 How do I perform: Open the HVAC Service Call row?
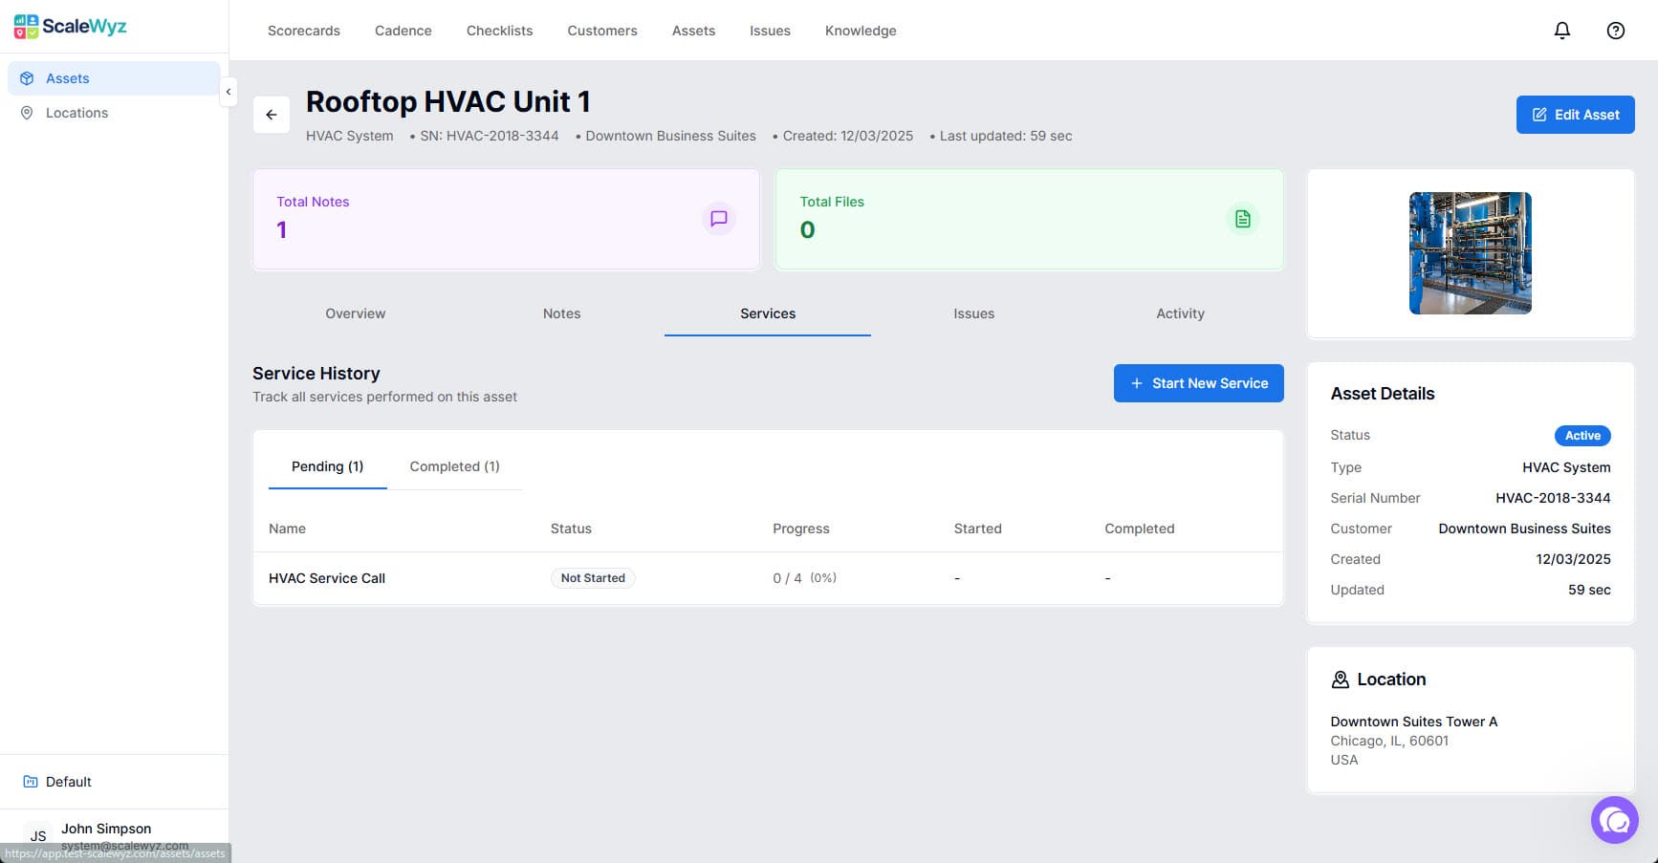pyautogui.click(x=327, y=578)
